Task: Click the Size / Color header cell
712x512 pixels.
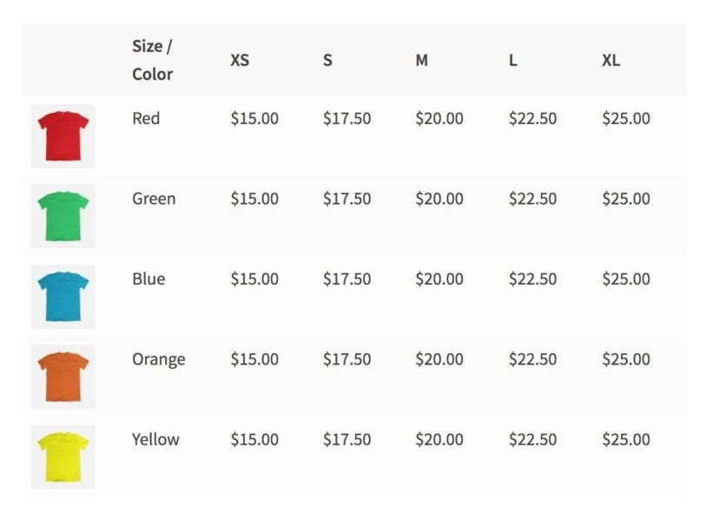Action: tap(153, 60)
